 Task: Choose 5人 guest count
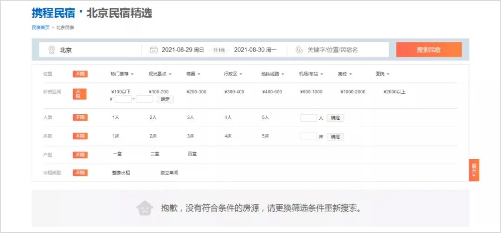[x=265, y=117]
